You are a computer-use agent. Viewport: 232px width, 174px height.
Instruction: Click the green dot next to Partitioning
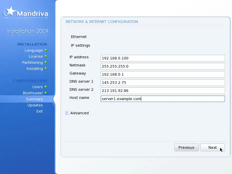pos(46,62)
